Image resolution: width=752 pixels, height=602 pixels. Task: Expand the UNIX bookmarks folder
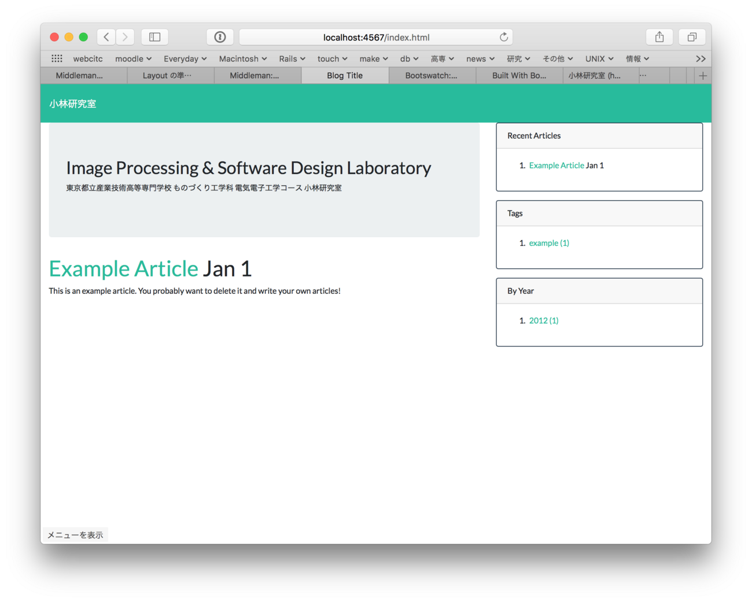point(599,58)
